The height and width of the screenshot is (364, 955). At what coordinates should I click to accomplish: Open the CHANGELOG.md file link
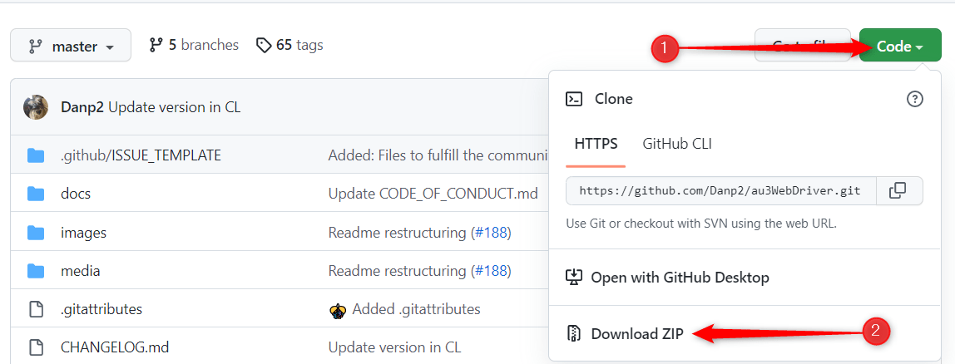tap(115, 347)
